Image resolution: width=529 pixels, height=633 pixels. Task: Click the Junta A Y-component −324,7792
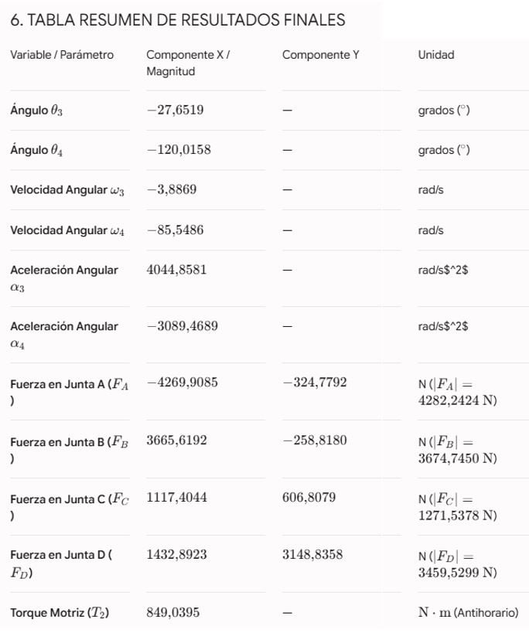pos(315,383)
